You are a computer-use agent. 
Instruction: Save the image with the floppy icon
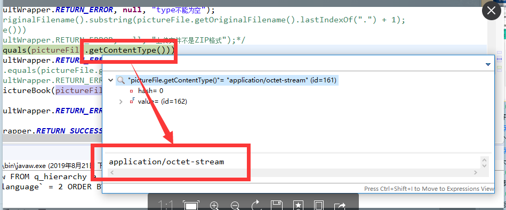[x=277, y=206]
